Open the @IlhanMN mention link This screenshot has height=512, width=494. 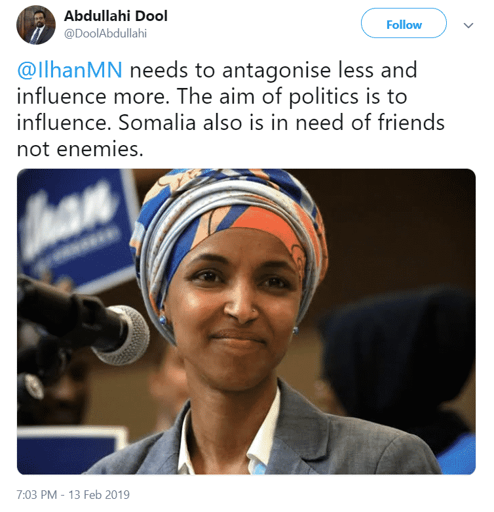coord(69,70)
